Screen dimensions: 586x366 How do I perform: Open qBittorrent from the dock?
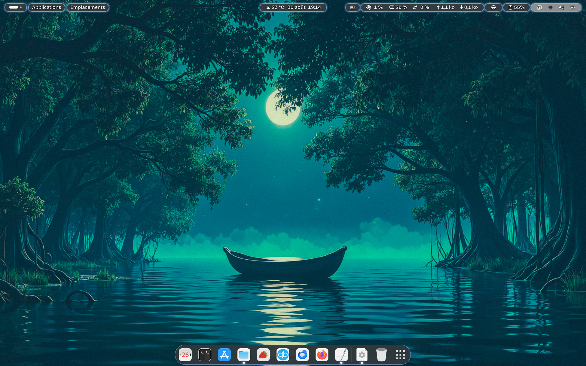coord(283,355)
